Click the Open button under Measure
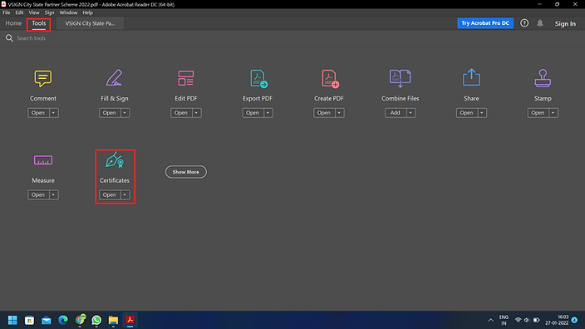Screen dimensions: 585x329 [x=38, y=194]
